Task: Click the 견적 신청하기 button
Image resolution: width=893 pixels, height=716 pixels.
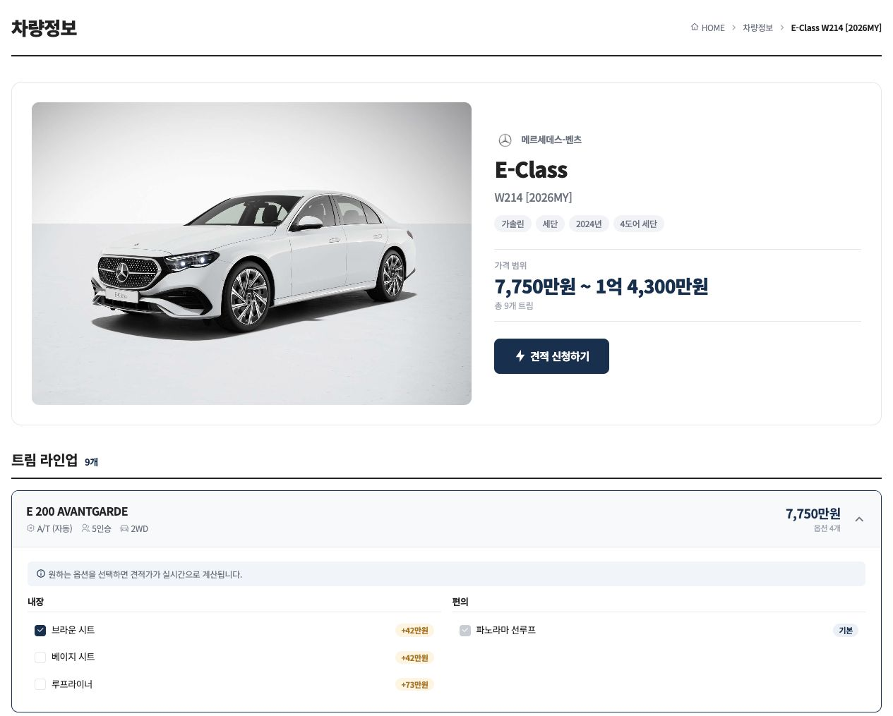Action: [x=551, y=356]
